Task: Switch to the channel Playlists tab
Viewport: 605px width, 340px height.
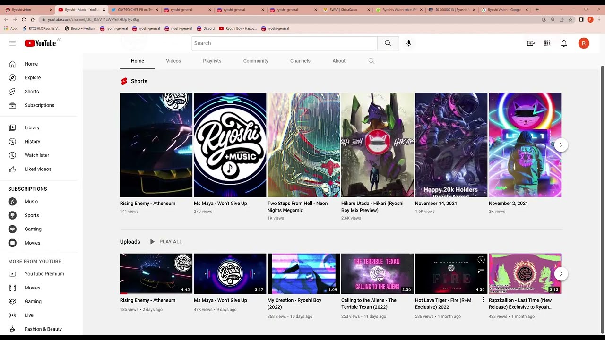Action: [x=212, y=61]
